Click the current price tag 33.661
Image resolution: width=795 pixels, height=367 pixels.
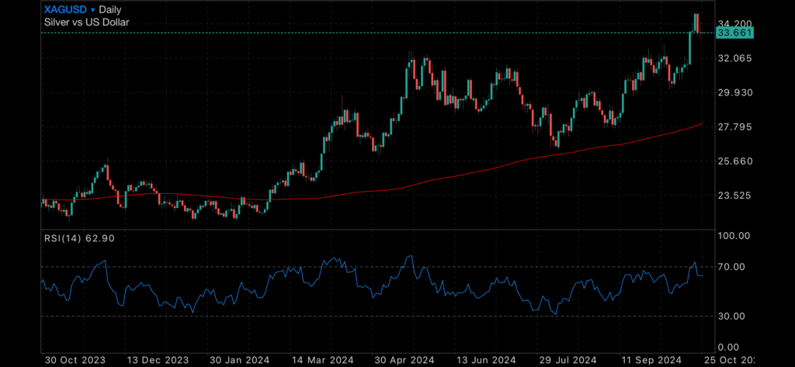click(x=734, y=33)
